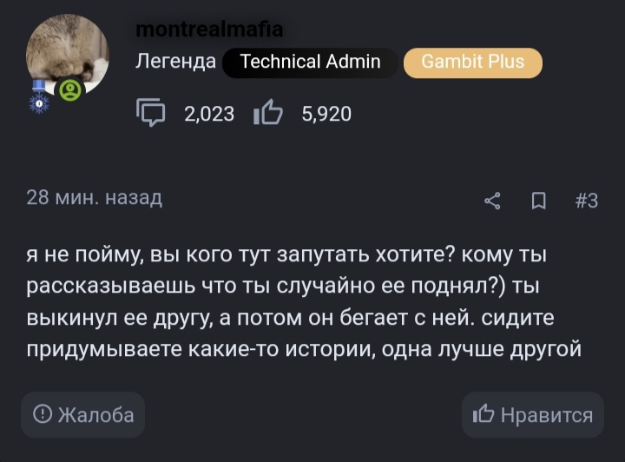Click the green online status icon on the avatar
This screenshot has width=625, height=462.
69,89
